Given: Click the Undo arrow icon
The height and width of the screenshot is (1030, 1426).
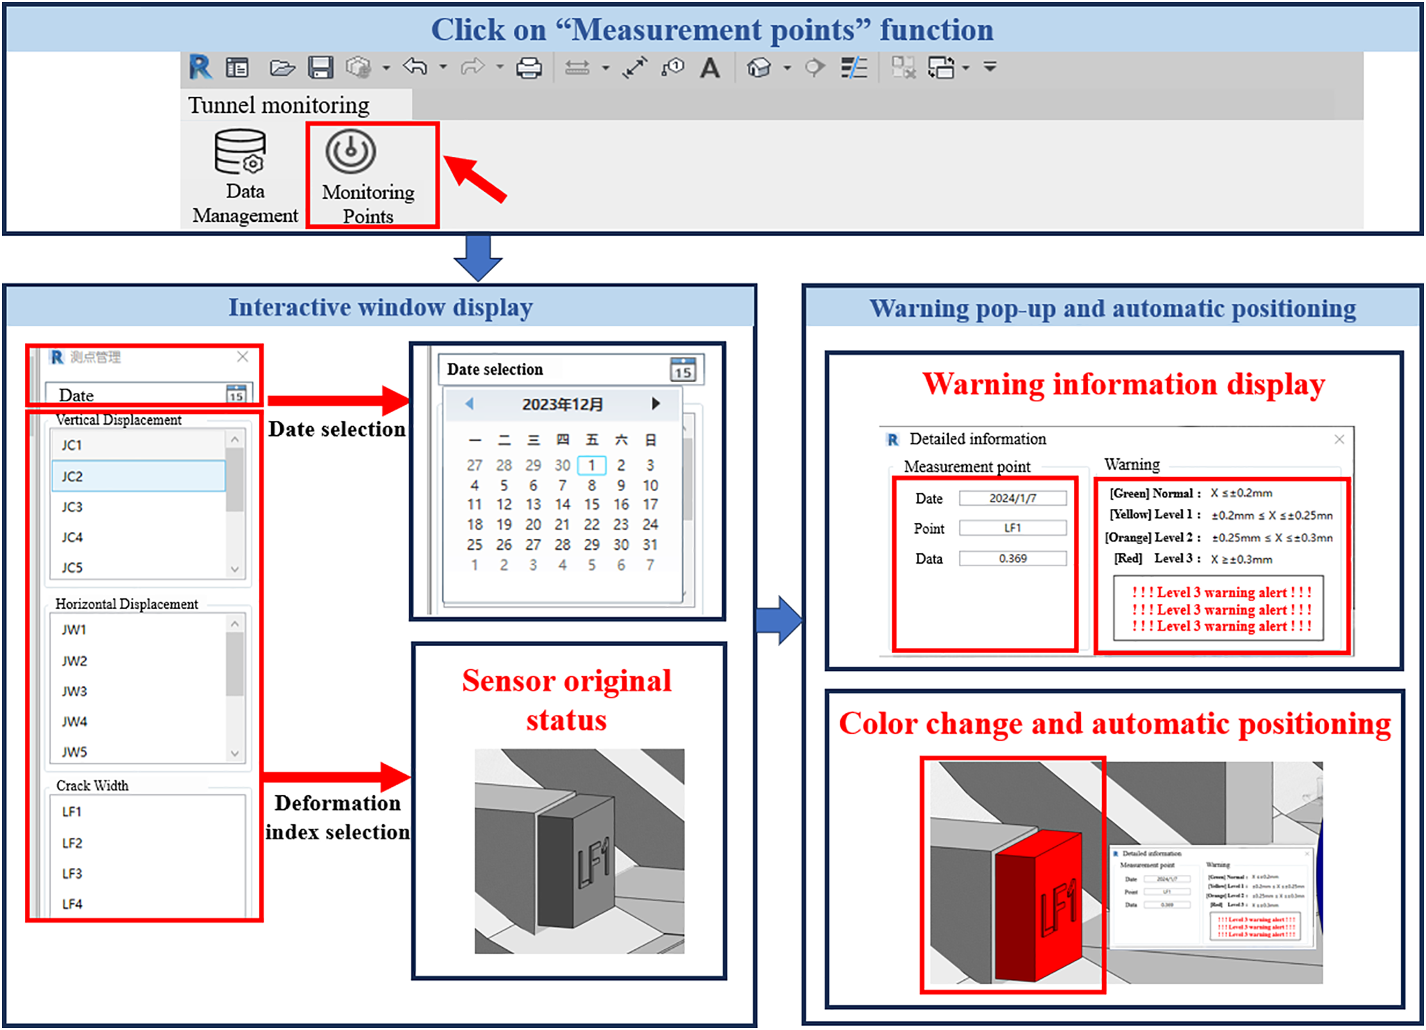Looking at the screenshot, I should (x=415, y=66).
